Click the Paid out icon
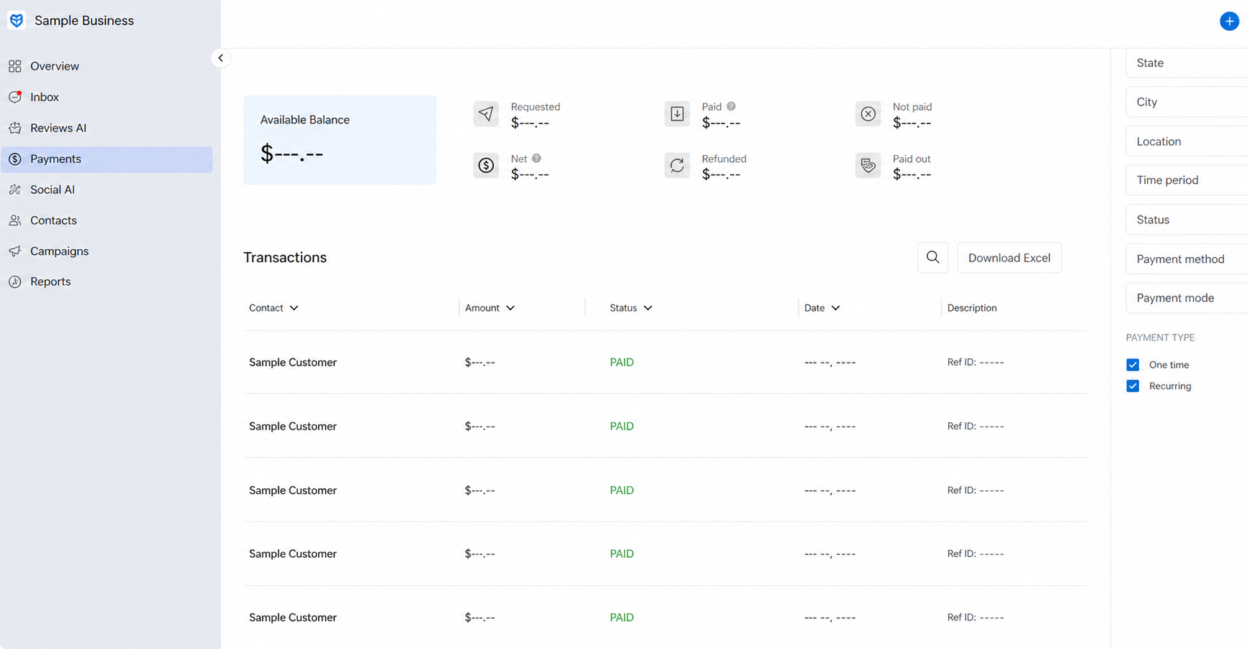 tap(868, 165)
